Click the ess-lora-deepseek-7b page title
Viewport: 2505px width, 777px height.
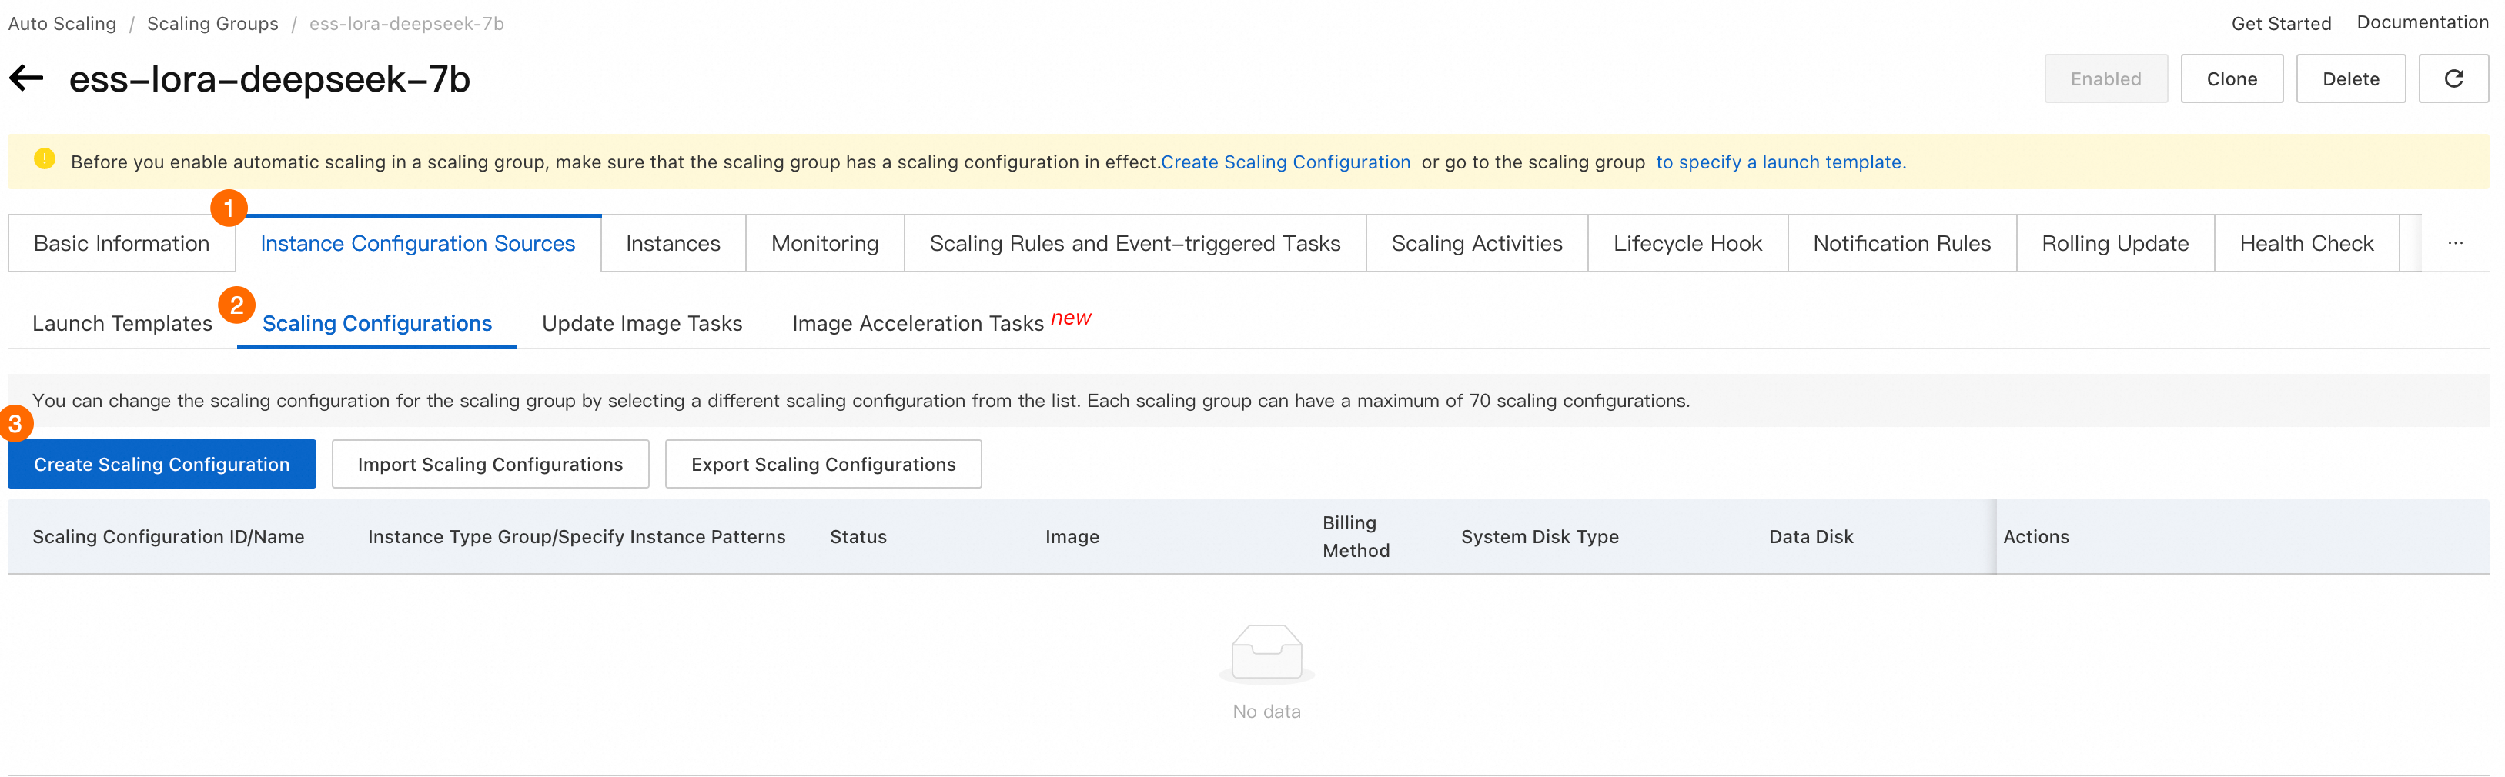coord(269,78)
